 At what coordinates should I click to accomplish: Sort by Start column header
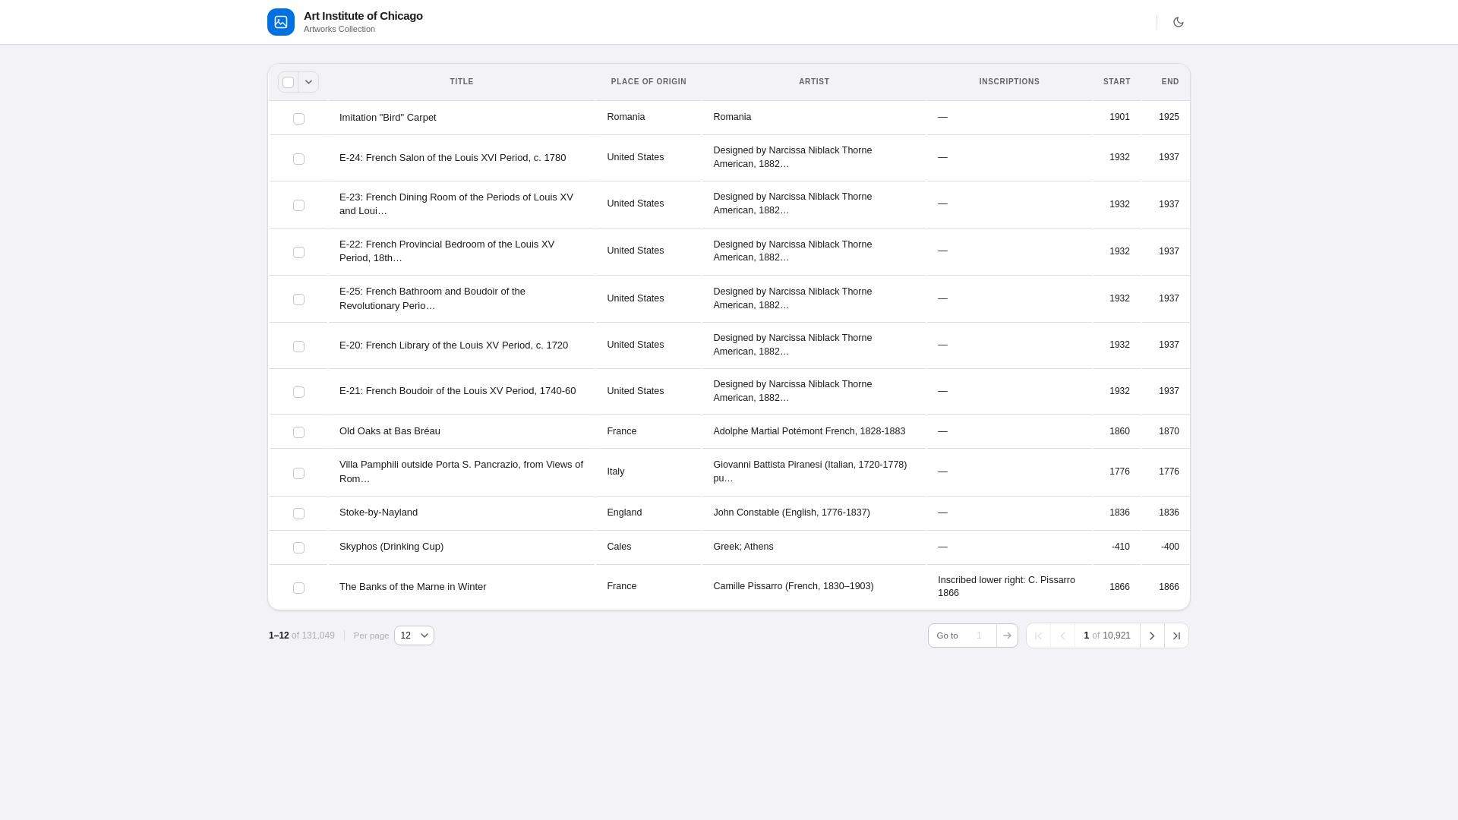1116,81
